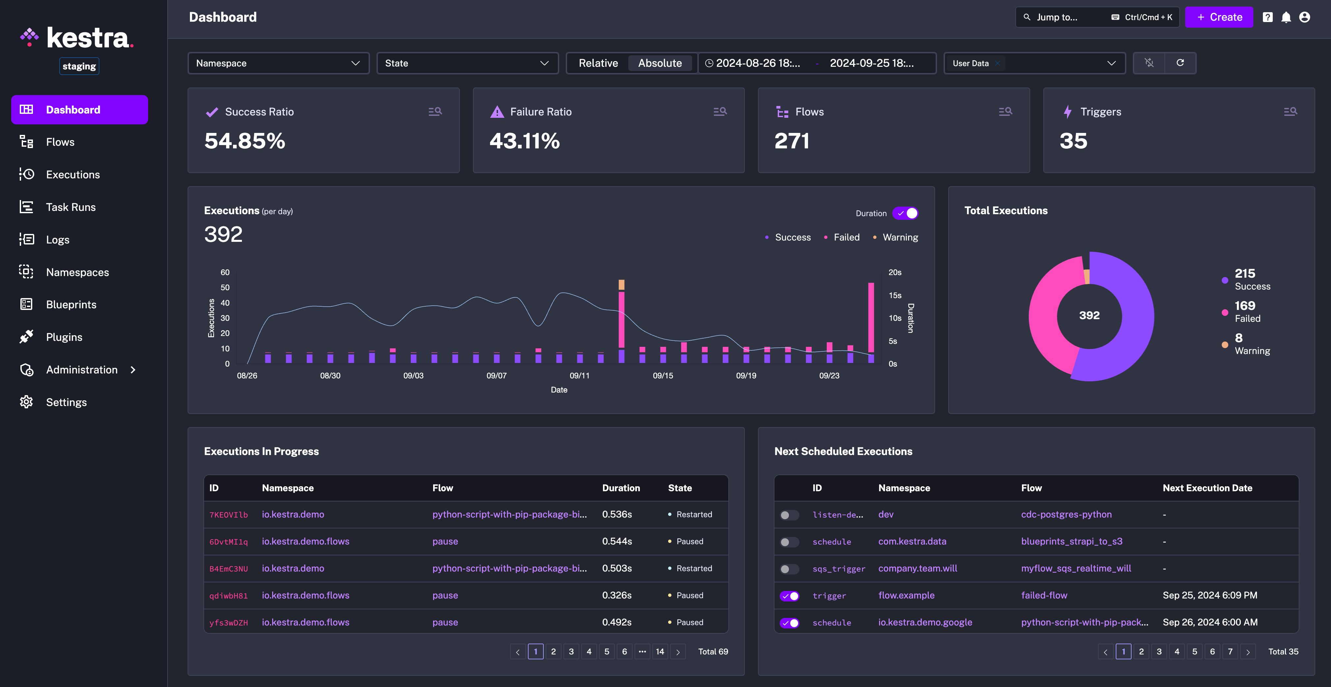Turn off the Duration toggle

tap(905, 213)
